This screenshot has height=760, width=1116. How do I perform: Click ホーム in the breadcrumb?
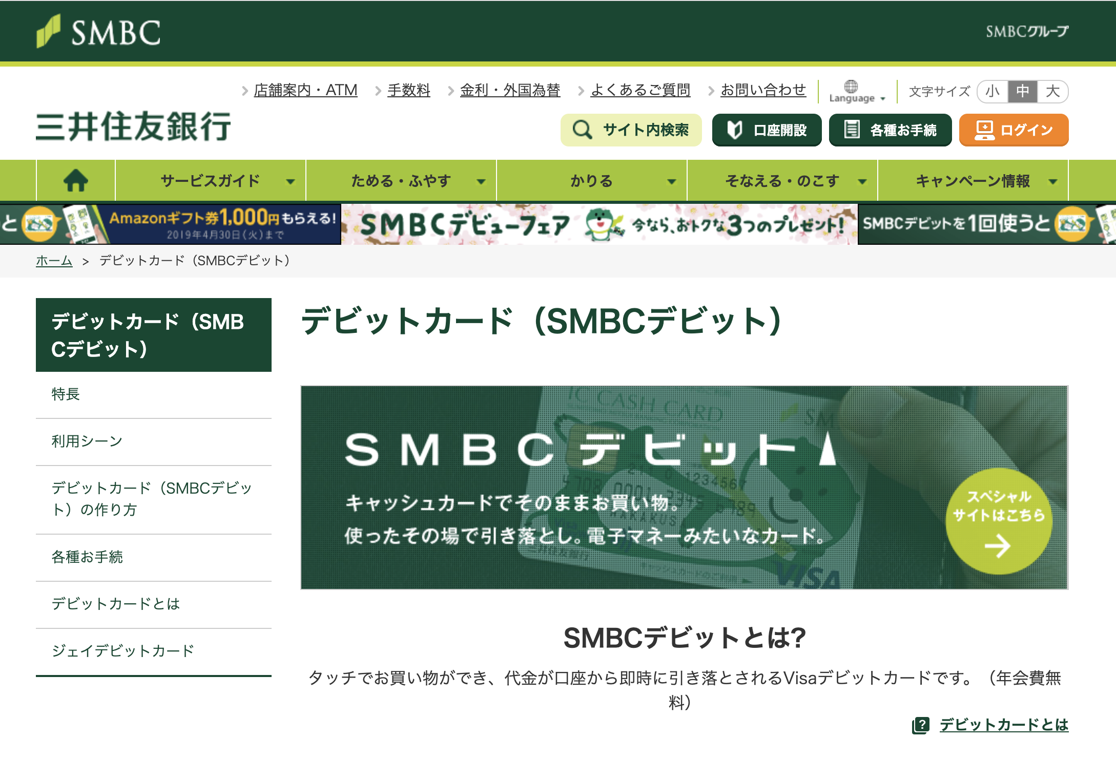[x=54, y=261]
